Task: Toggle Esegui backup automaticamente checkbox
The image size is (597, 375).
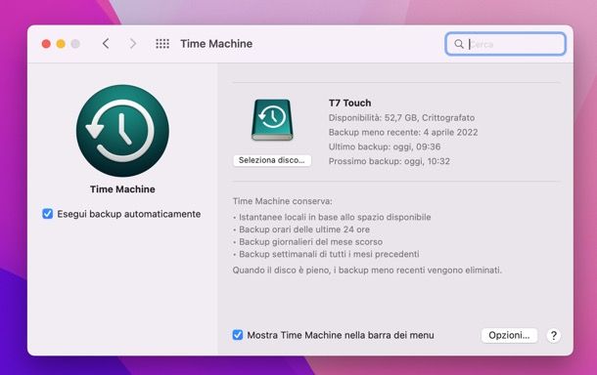Action: [x=48, y=214]
